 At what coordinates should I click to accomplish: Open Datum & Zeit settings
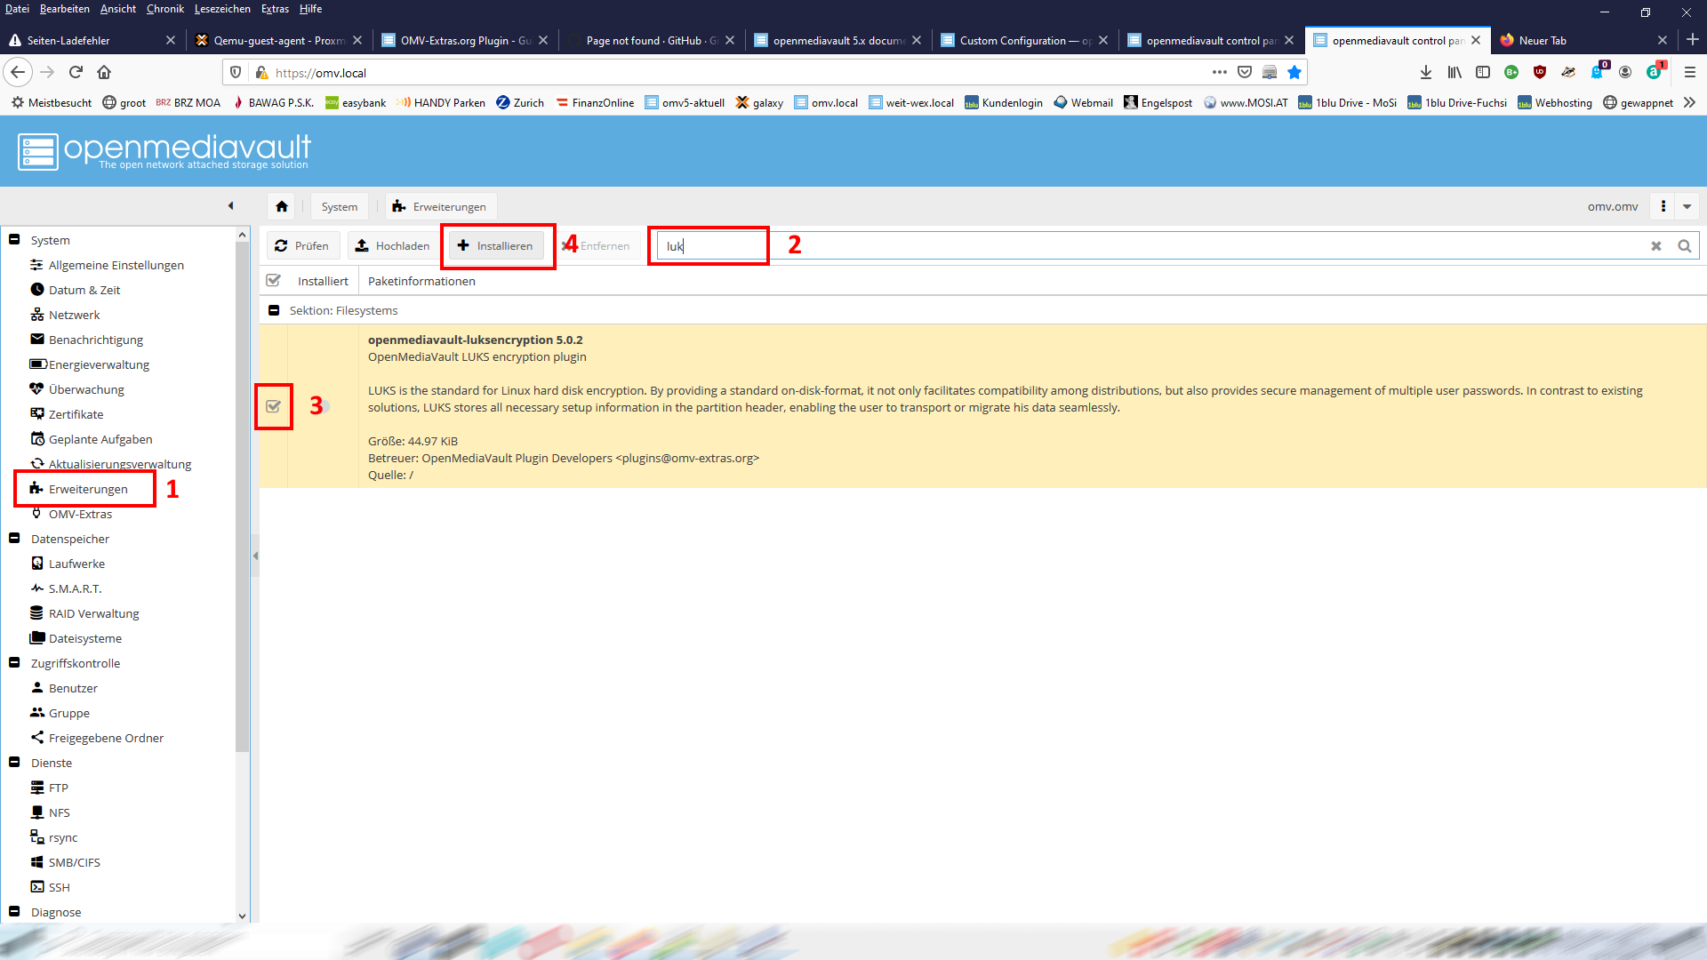tap(84, 290)
